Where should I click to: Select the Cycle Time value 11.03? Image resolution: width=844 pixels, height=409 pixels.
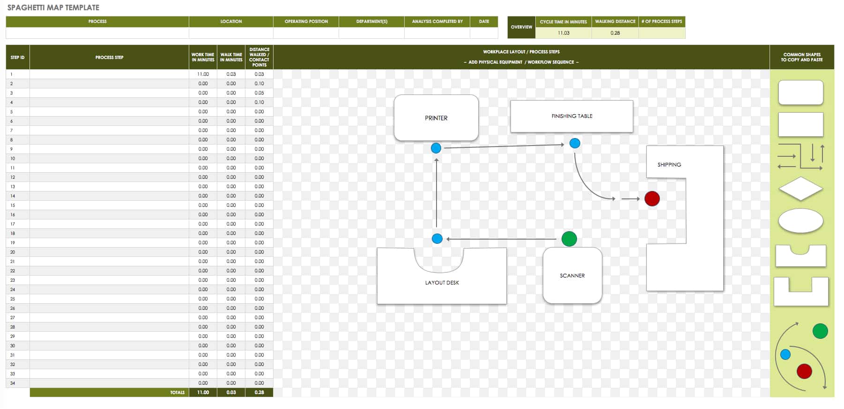pos(563,33)
